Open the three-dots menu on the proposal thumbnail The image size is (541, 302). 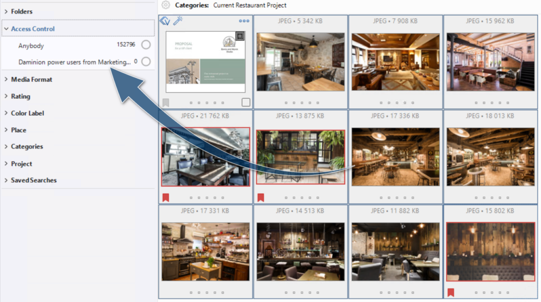pos(244,21)
